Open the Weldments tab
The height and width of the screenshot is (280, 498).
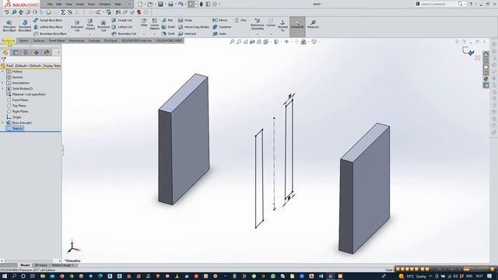(76, 40)
